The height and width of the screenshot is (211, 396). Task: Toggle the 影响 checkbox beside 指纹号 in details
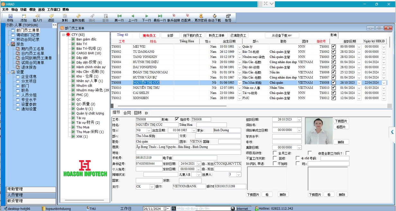pyautogui.click(x=176, y=119)
